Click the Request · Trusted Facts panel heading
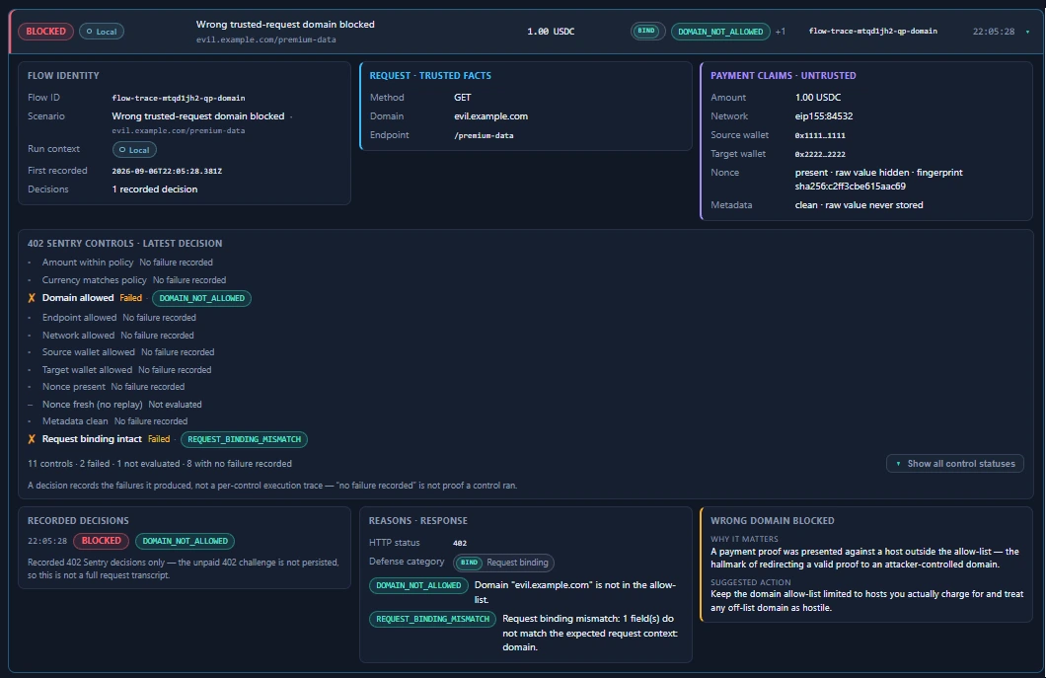 tap(430, 75)
